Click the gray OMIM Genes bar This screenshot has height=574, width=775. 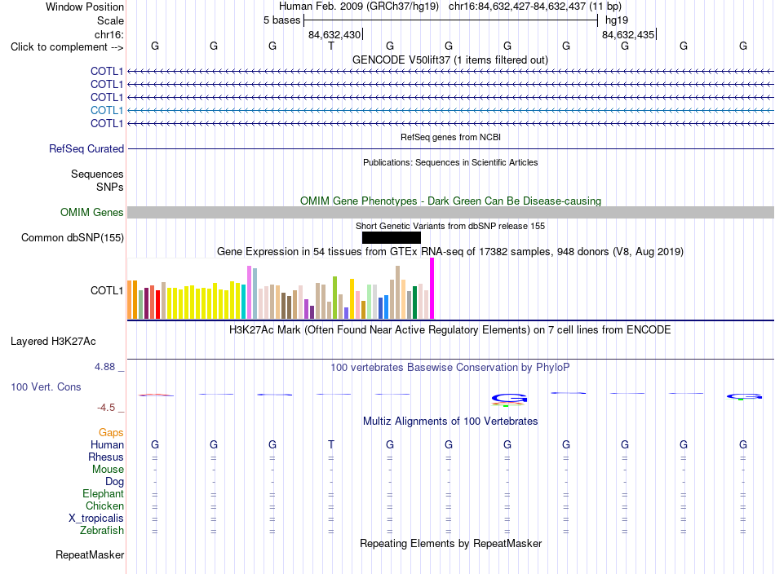[x=451, y=213]
